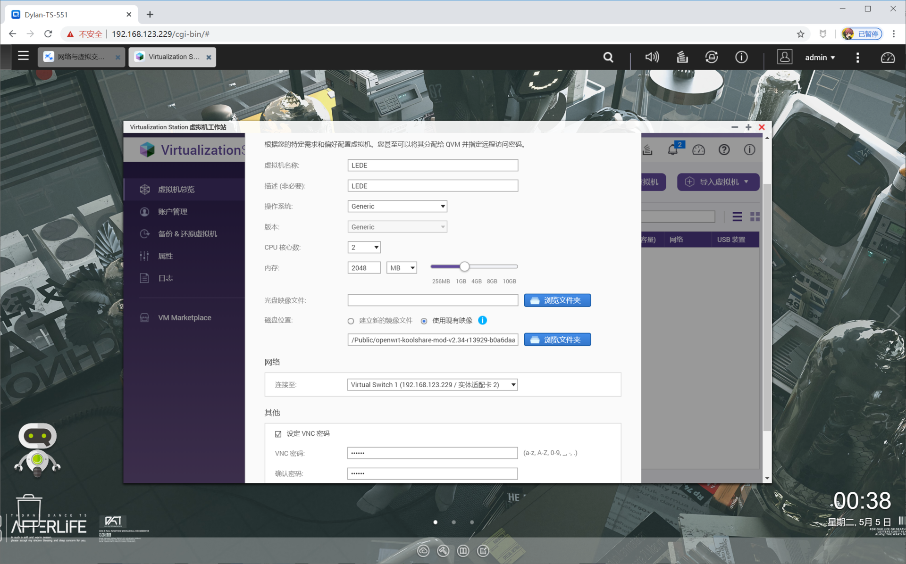The image size is (906, 564).
Task: Open the notification bell with badge 2
Action: (x=673, y=150)
